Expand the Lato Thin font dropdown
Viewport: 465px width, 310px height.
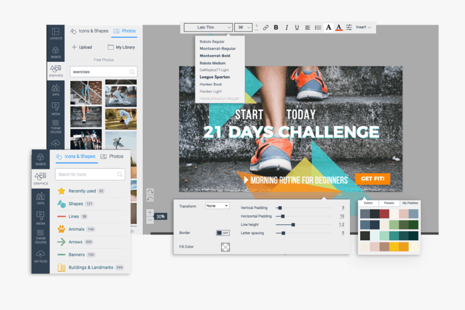click(x=208, y=27)
